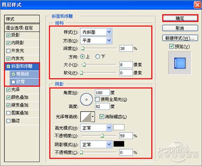Click the 深度 depth slider handle
202x166 pixels.
click(83, 48)
